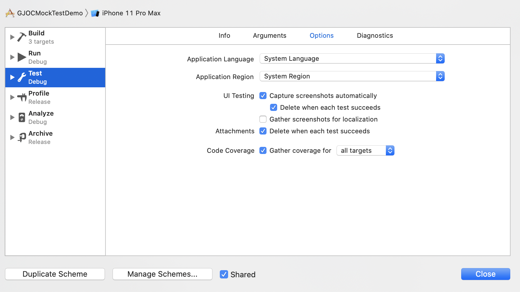Click the Profile instrument icon

click(x=22, y=97)
